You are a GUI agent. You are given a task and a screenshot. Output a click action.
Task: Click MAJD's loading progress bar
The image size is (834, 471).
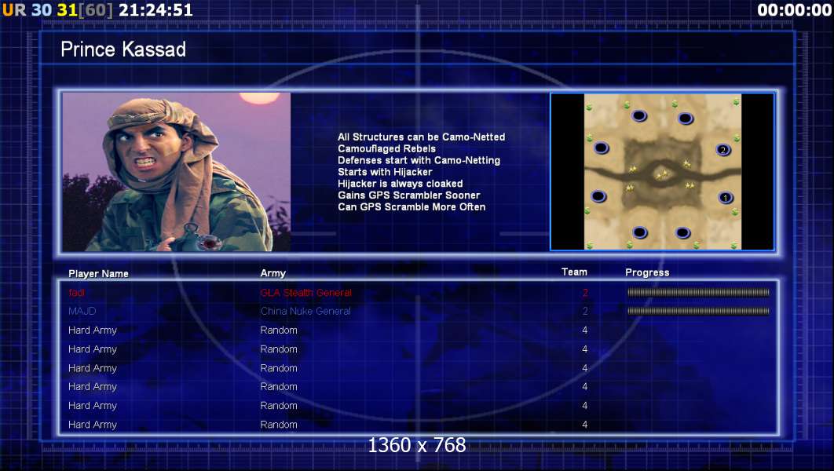click(698, 311)
